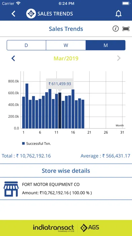Tap the back arrow in header
This screenshot has width=132, height=236.
pyautogui.click(x=13, y=14)
